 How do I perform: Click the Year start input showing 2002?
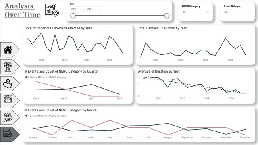tap(77, 9)
